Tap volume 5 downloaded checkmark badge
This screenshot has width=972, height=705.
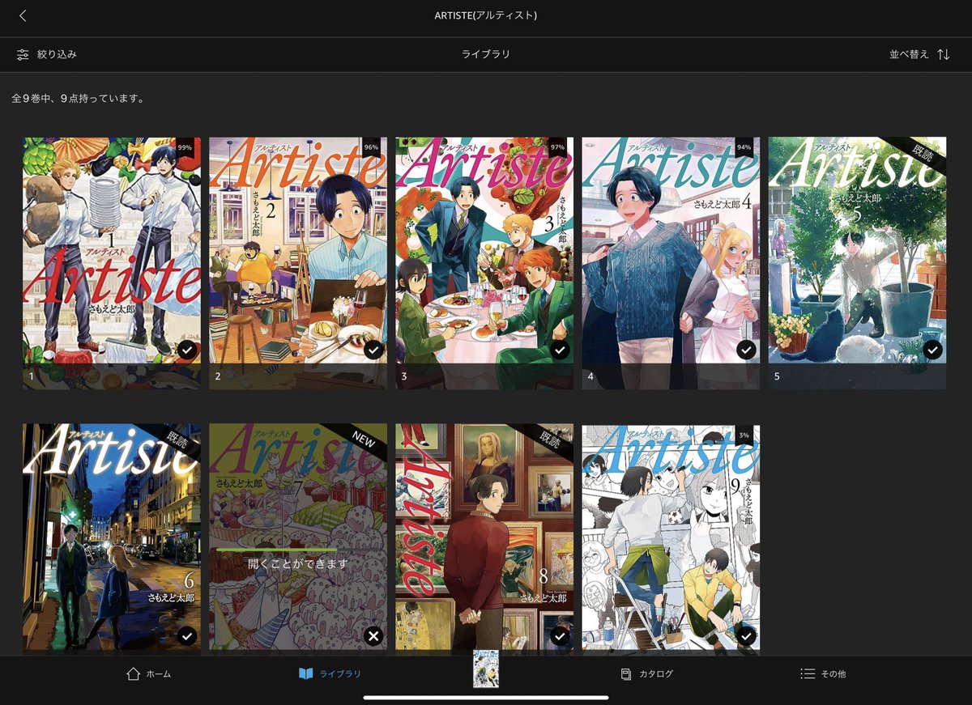(x=932, y=350)
